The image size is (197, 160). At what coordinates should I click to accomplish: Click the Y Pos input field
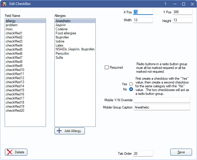tap(182, 12)
